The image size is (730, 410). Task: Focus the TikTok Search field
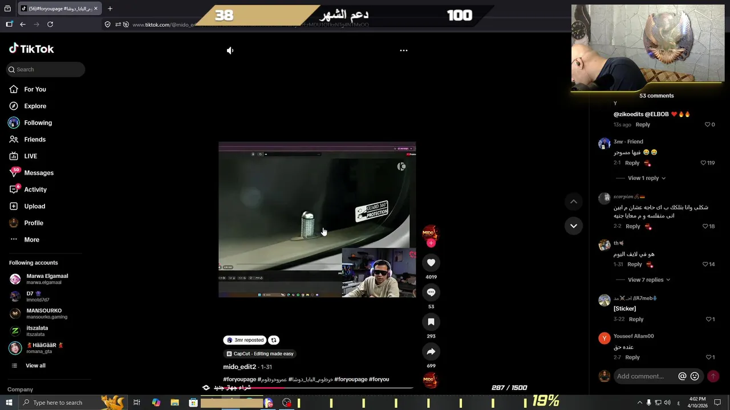point(46,69)
